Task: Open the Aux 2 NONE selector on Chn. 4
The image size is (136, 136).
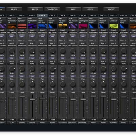Action: tap(22, 64)
